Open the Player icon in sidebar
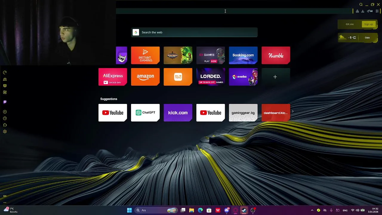Image resolution: width=382 pixels, height=215 pixels. pyautogui.click(x=5, y=112)
